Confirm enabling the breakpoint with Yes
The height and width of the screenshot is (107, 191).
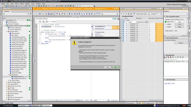(x=107, y=67)
